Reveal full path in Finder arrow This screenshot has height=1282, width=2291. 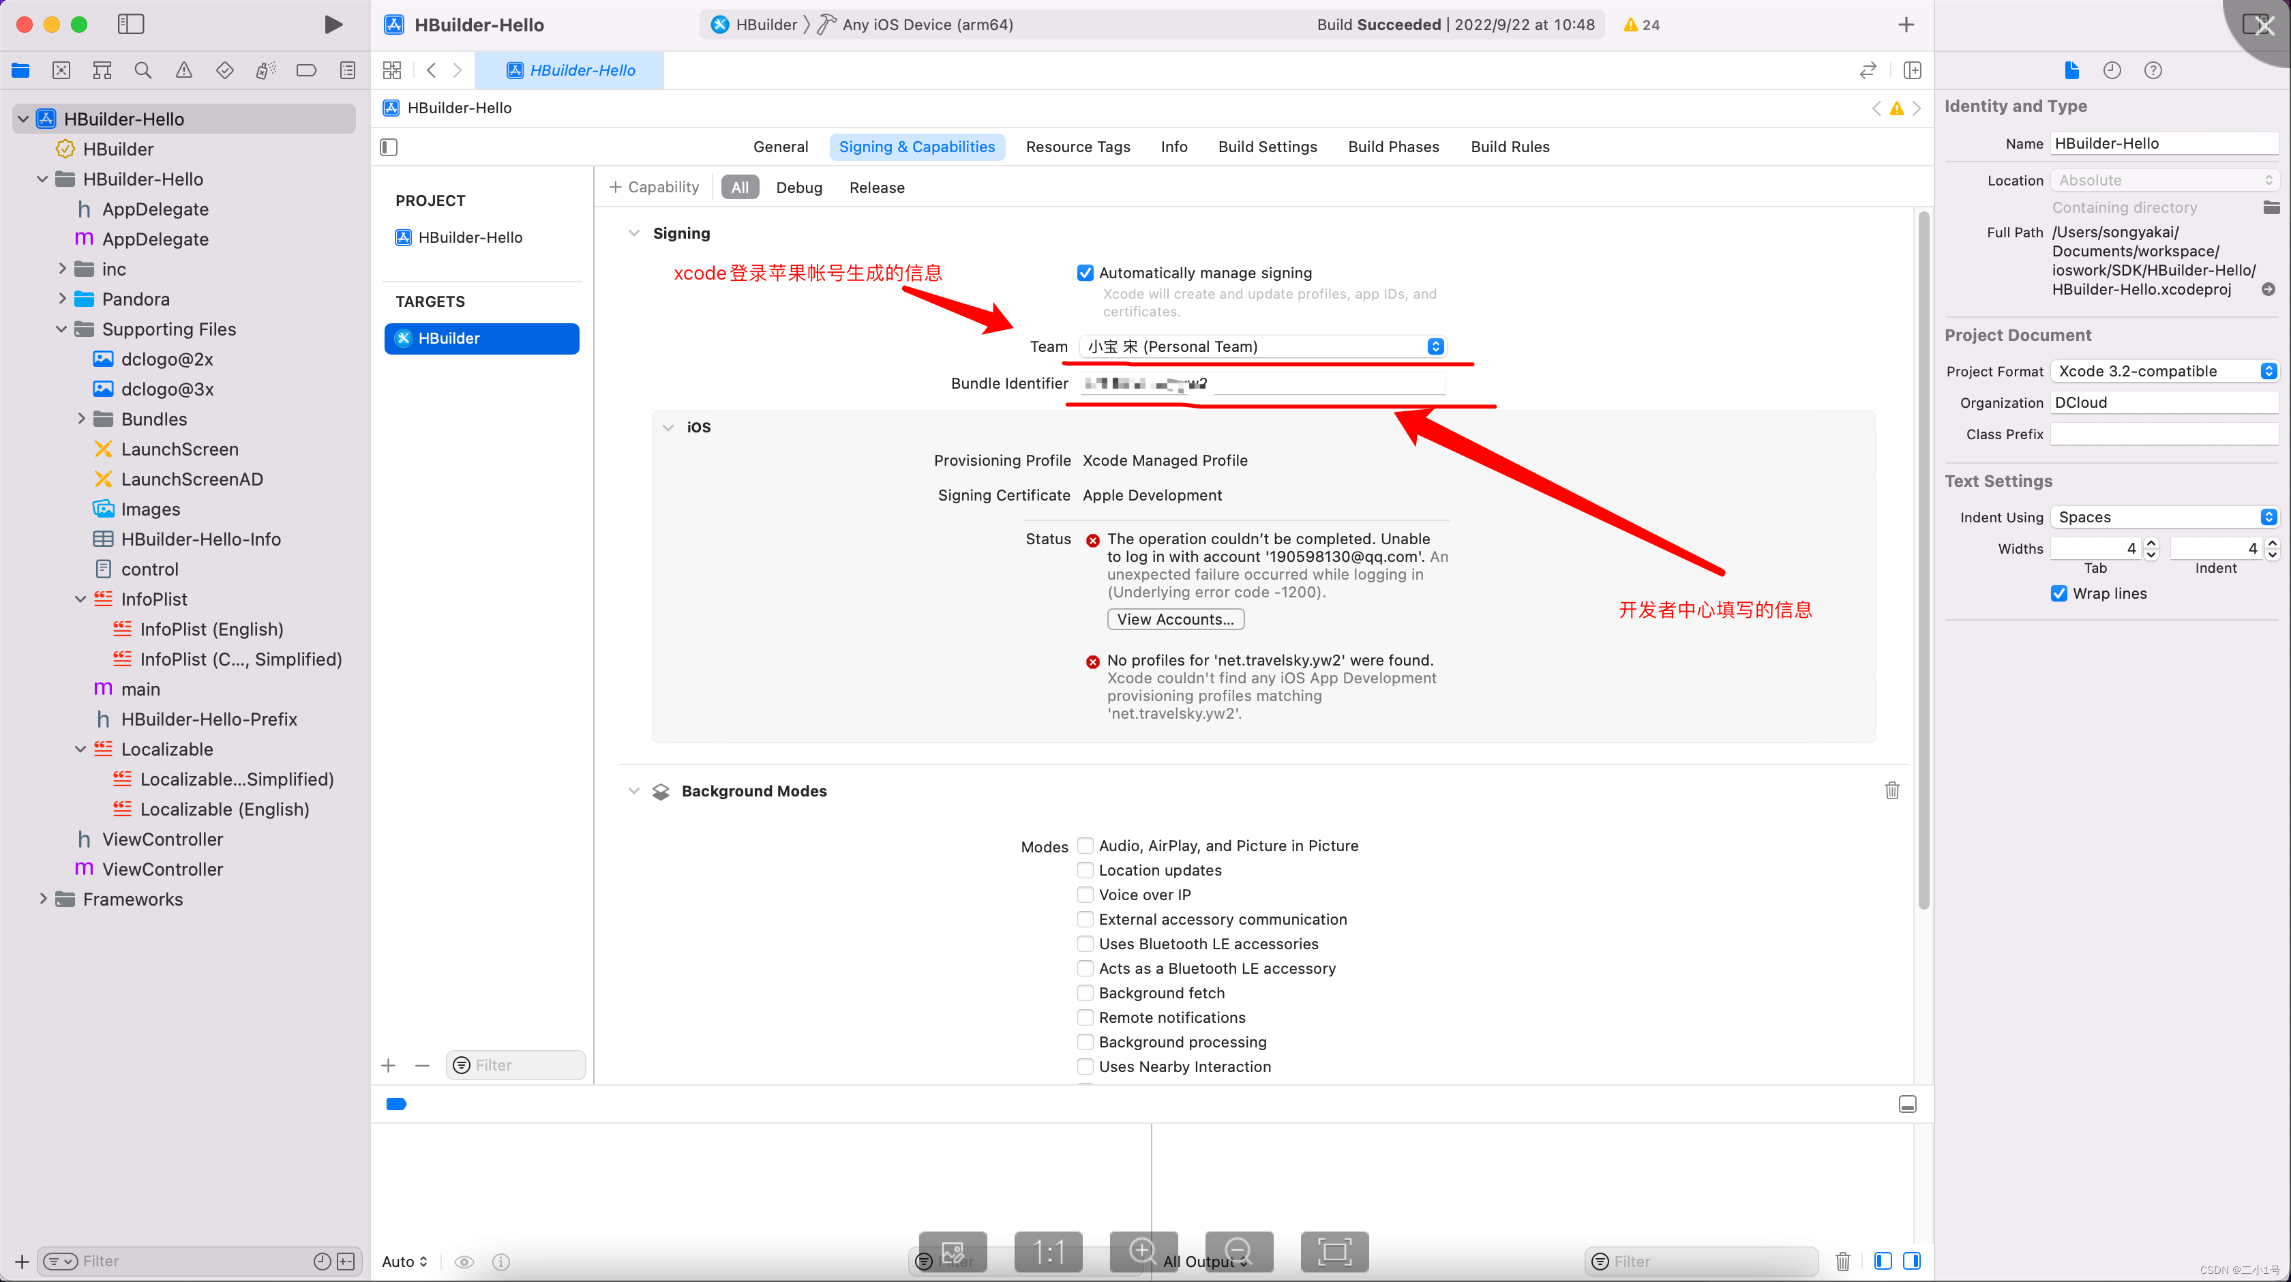[2268, 289]
